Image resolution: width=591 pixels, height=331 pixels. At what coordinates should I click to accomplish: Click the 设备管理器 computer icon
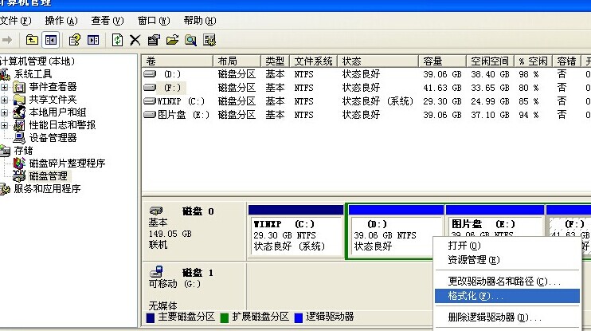19,138
